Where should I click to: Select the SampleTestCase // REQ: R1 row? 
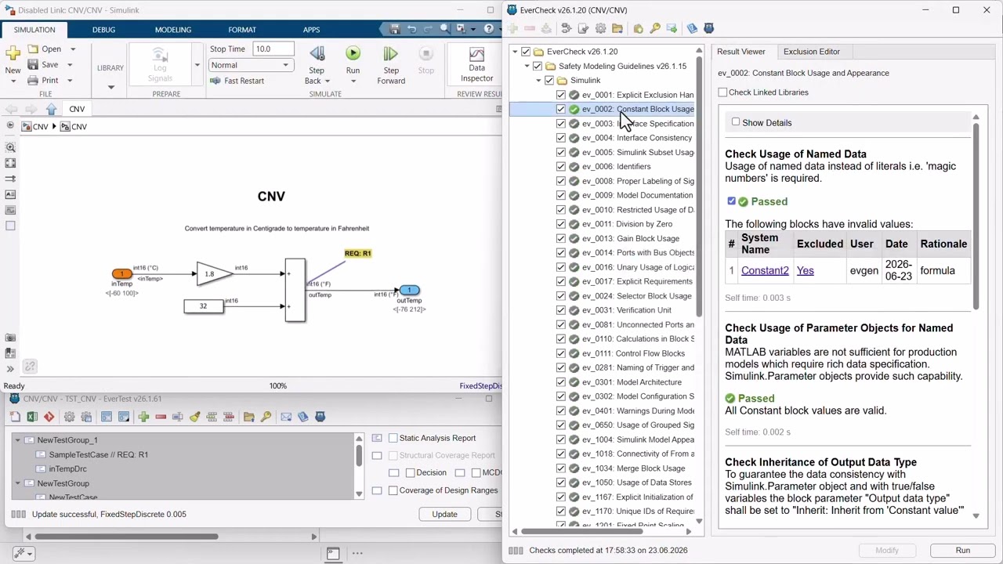click(98, 454)
